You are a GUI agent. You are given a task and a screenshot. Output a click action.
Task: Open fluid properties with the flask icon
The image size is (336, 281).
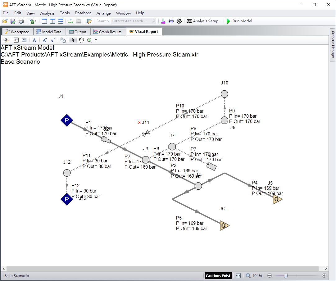(x=163, y=21)
